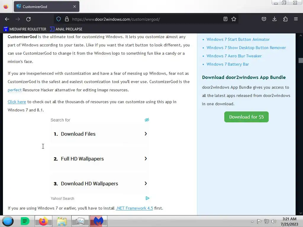Open the system monitor taskbar icon
This screenshot has height=227, width=303.
[x=80, y=221]
